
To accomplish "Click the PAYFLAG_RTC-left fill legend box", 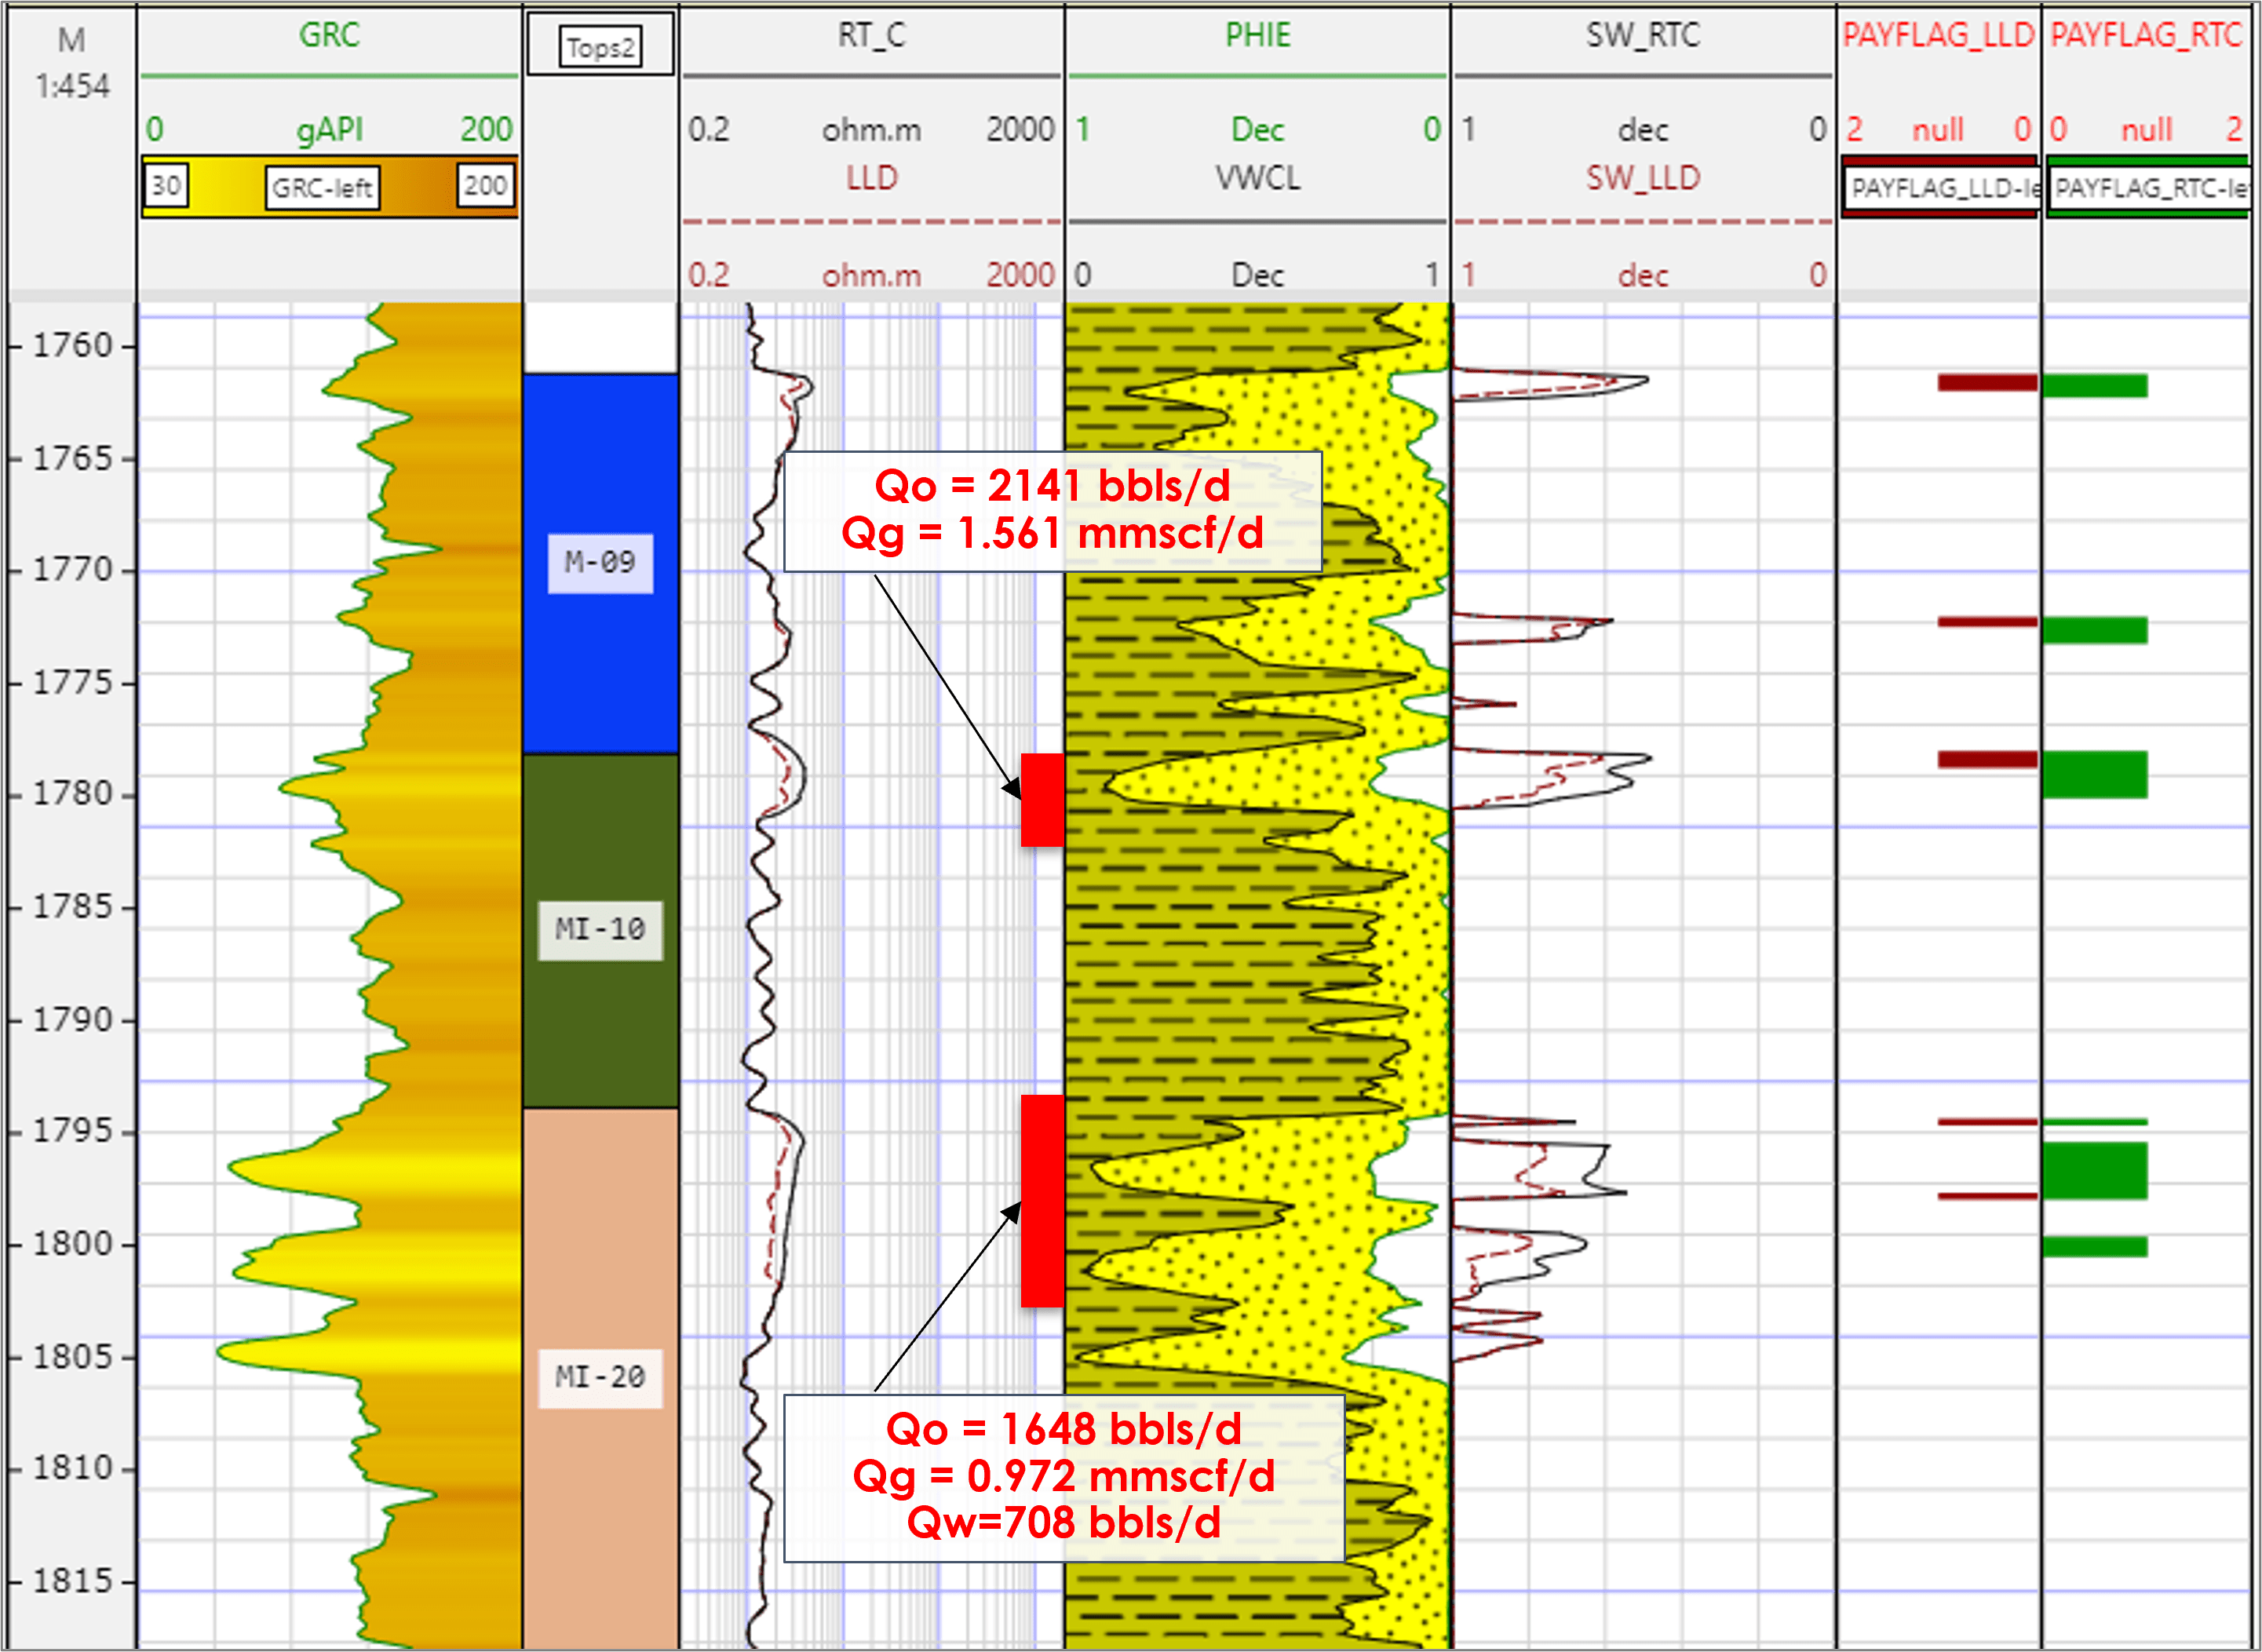I will 2148,187.
